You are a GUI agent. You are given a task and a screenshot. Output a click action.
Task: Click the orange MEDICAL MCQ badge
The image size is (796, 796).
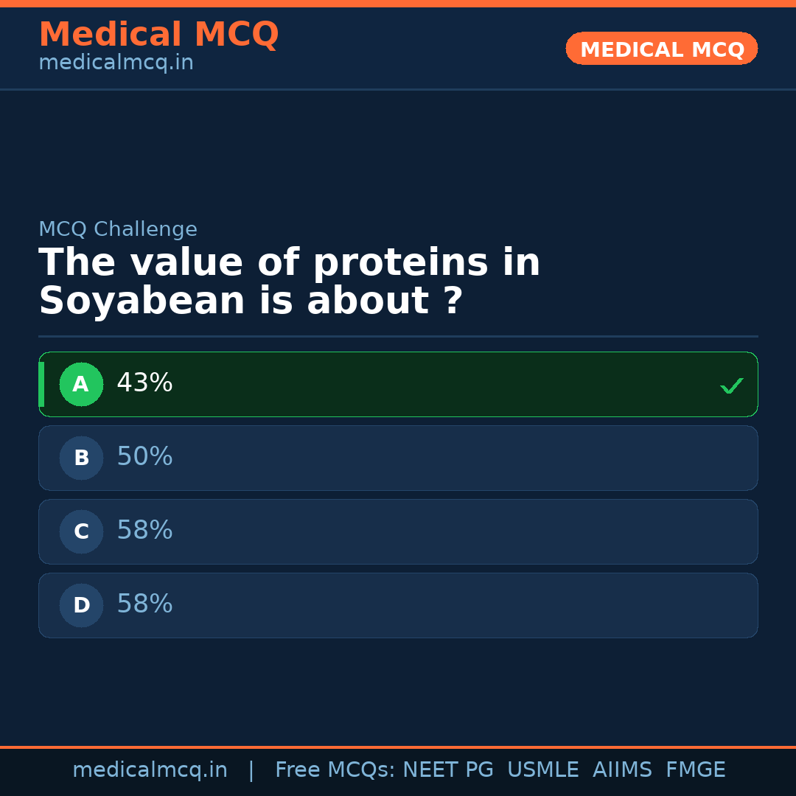tap(661, 49)
